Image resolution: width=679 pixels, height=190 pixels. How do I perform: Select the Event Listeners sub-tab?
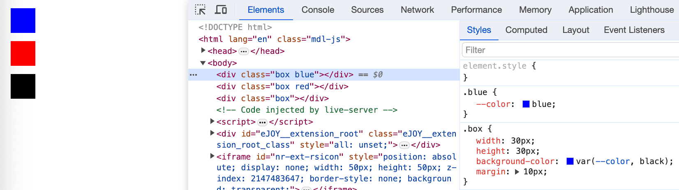click(x=634, y=30)
